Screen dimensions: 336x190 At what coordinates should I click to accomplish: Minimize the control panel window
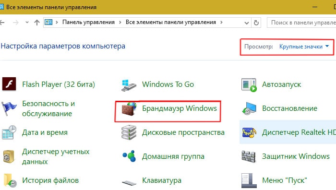tap(315, 7)
